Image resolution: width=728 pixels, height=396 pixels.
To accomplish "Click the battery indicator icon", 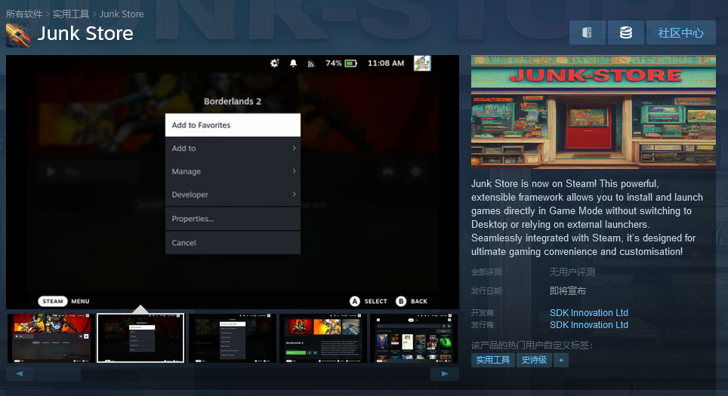I will click(x=350, y=63).
